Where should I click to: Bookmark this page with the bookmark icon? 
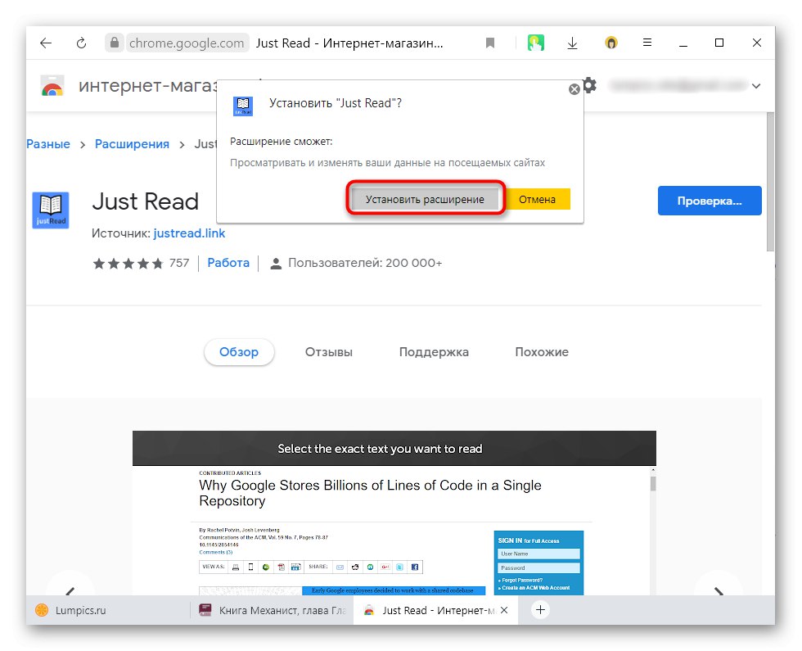point(490,43)
